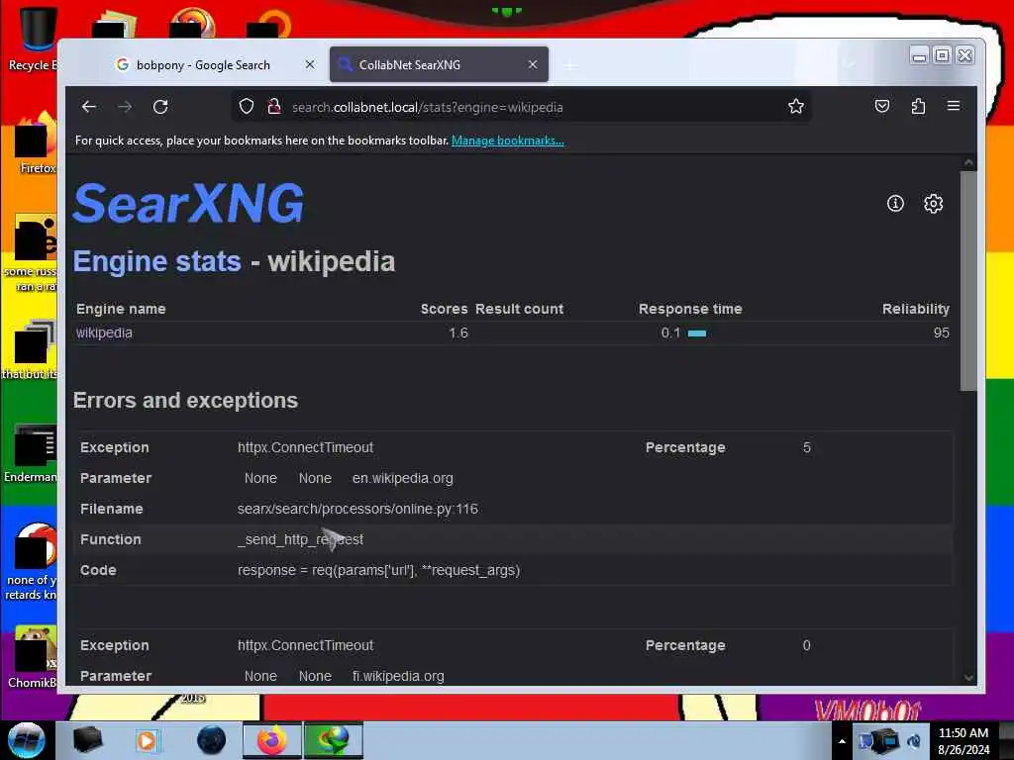Click the Response time column header

click(690, 309)
